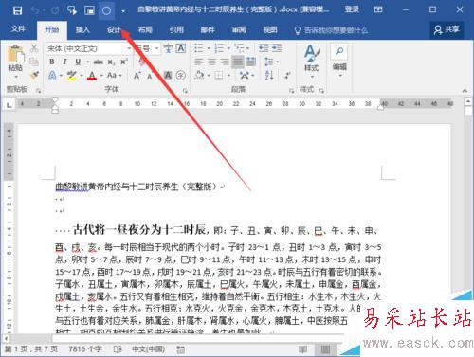Decrease paragraph indent
Image resolution: width=474 pixels, height=357 pixels.
(x=264, y=48)
